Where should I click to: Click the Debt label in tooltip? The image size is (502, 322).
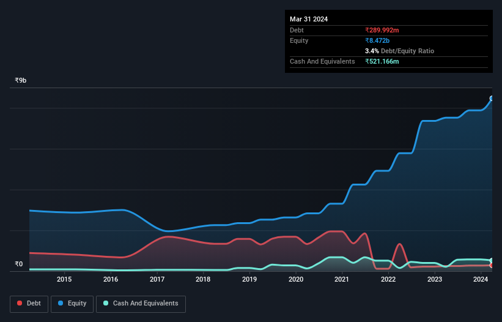pyautogui.click(x=297, y=30)
